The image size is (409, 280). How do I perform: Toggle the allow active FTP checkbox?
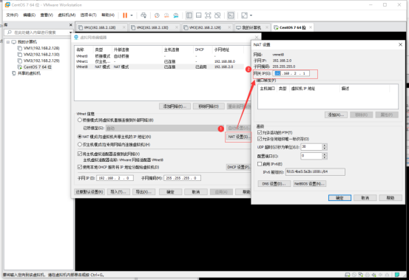tap(260, 132)
